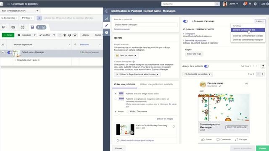The image size is (269, 151).
Task: Open the Rechercher dropdown in filter bar
Action: 9,18
